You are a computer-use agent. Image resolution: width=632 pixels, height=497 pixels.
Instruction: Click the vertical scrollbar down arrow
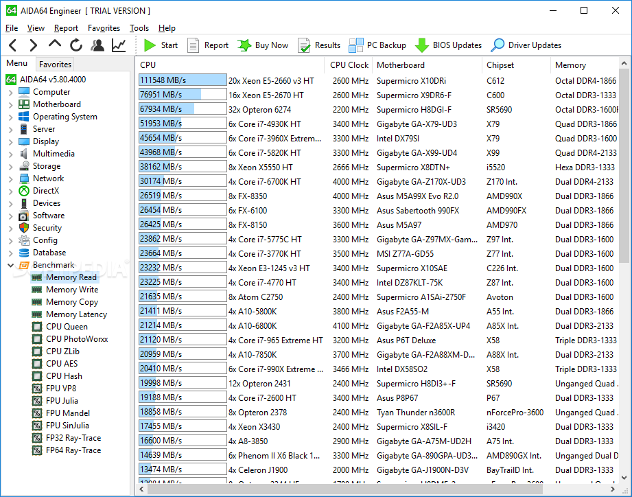pyautogui.click(x=624, y=478)
